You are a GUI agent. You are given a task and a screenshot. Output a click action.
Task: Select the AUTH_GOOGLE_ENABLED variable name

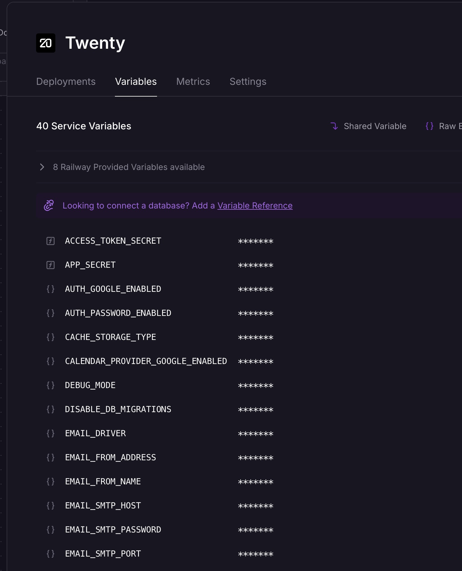(113, 289)
